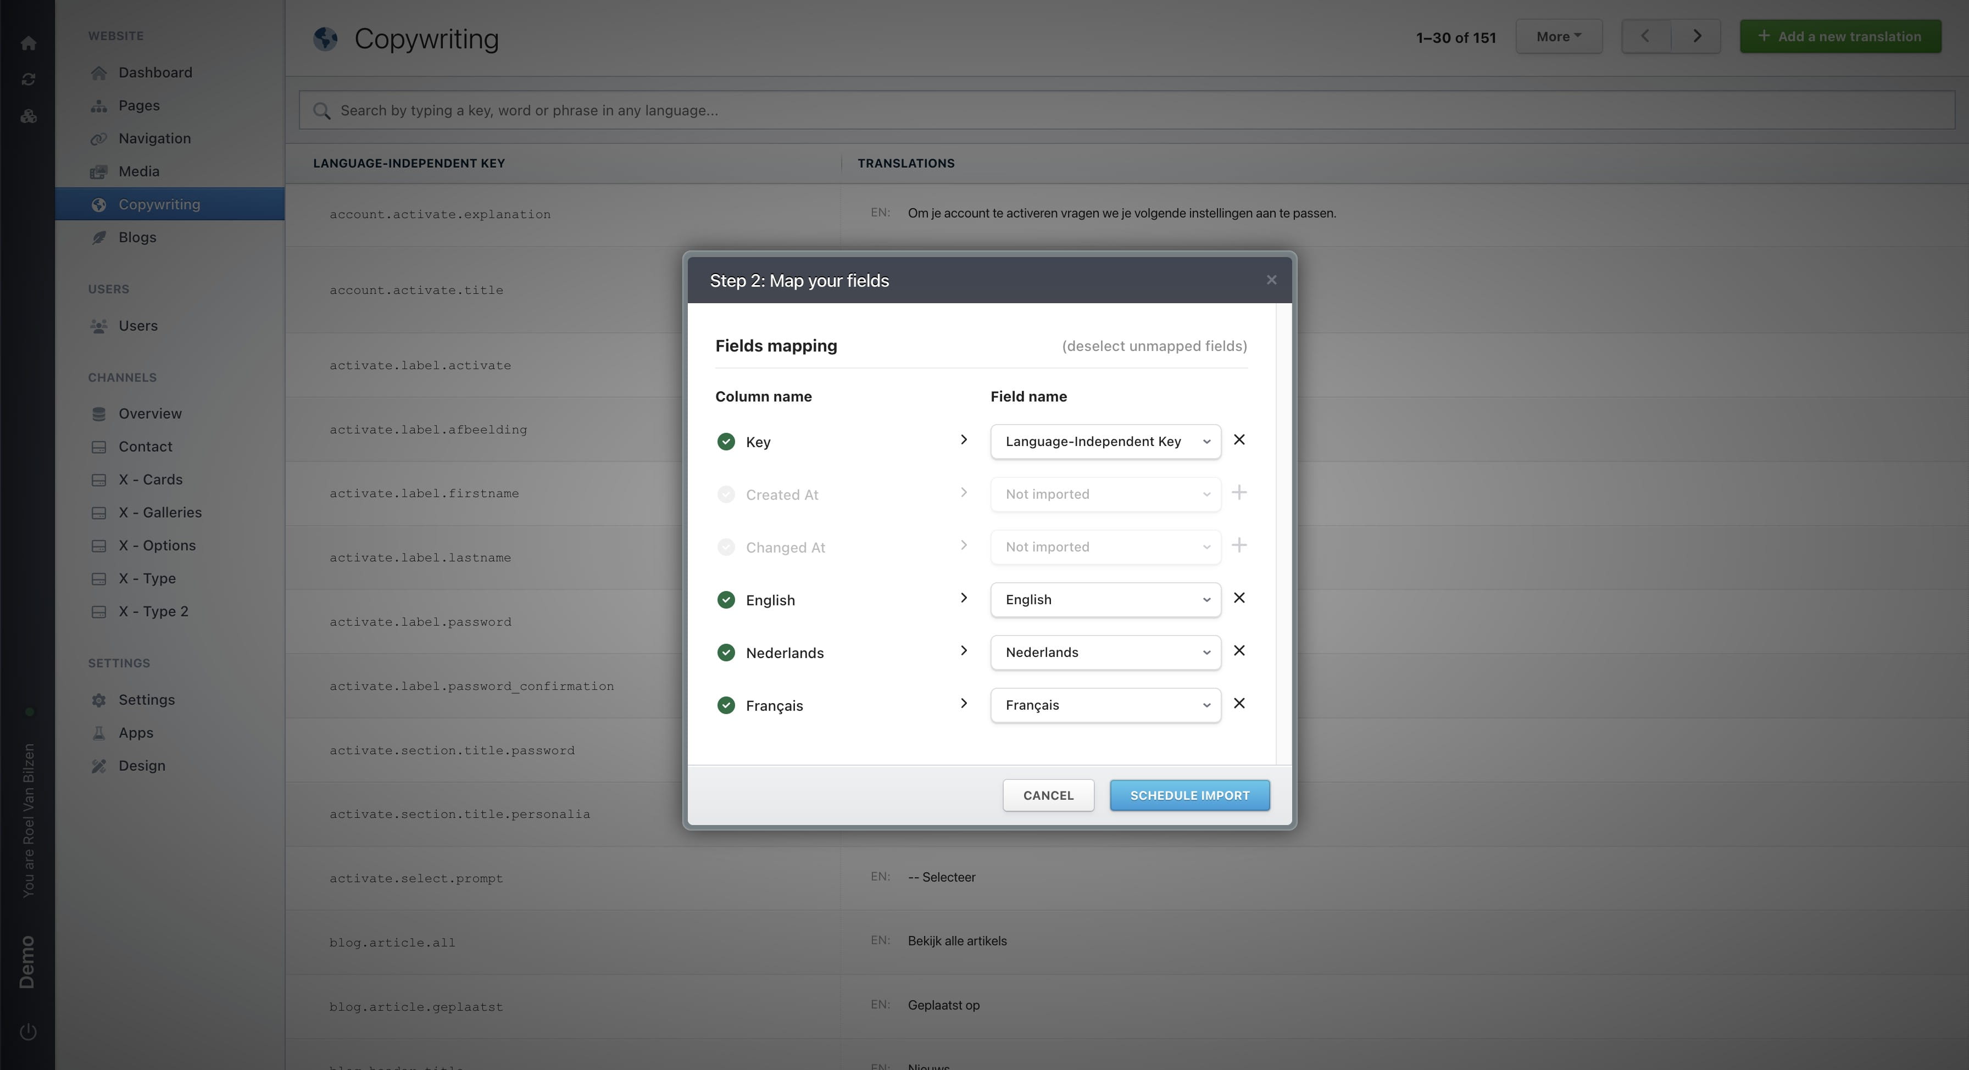The width and height of the screenshot is (1969, 1070).
Task: Toggle the Nederlands column checkmark
Action: point(725,653)
